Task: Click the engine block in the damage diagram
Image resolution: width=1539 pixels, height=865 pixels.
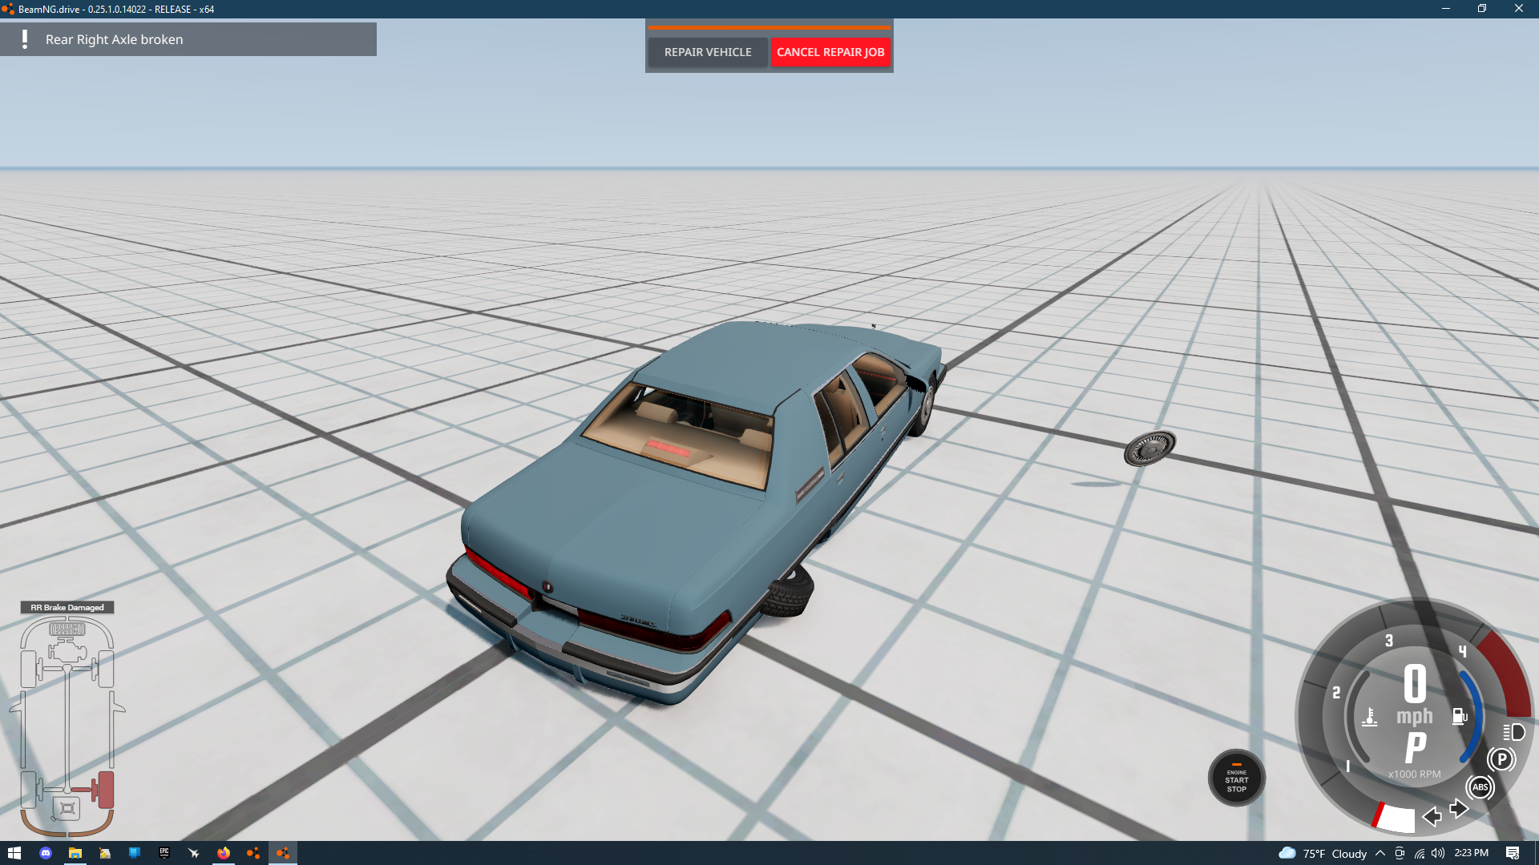Action: point(67,650)
